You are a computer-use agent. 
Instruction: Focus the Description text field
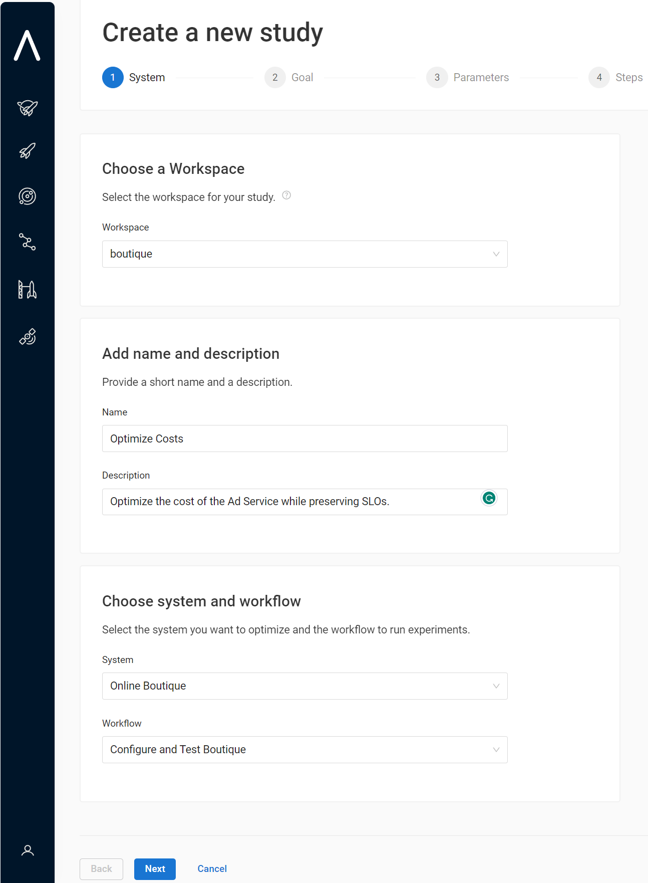[x=290, y=502]
